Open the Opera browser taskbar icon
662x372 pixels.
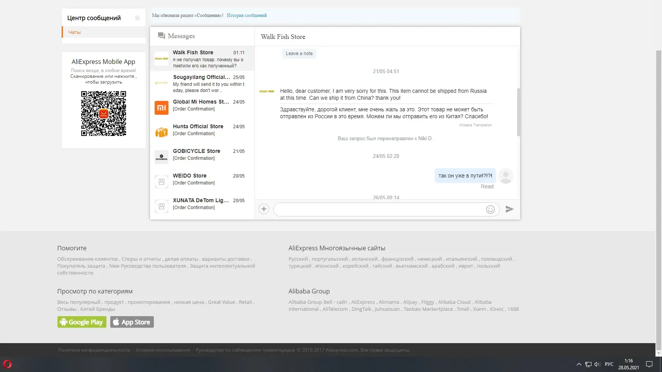(7, 364)
